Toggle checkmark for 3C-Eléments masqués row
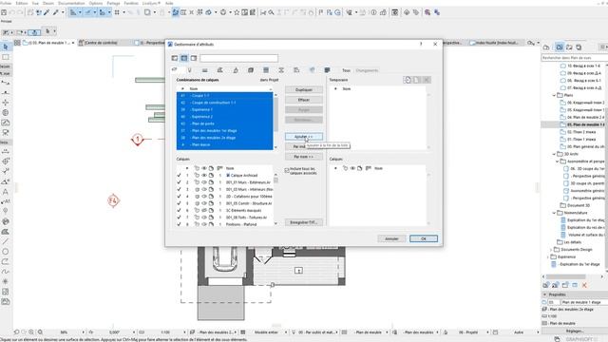Image resolution: width=608 pixels, height=342 pixels. pyautogui.click(x=179, y=210)
